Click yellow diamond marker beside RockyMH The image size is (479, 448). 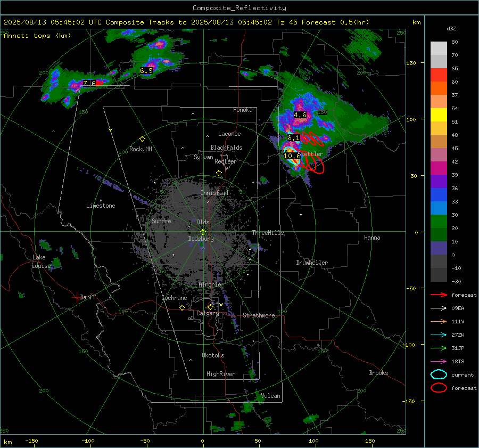pos(142,139)
